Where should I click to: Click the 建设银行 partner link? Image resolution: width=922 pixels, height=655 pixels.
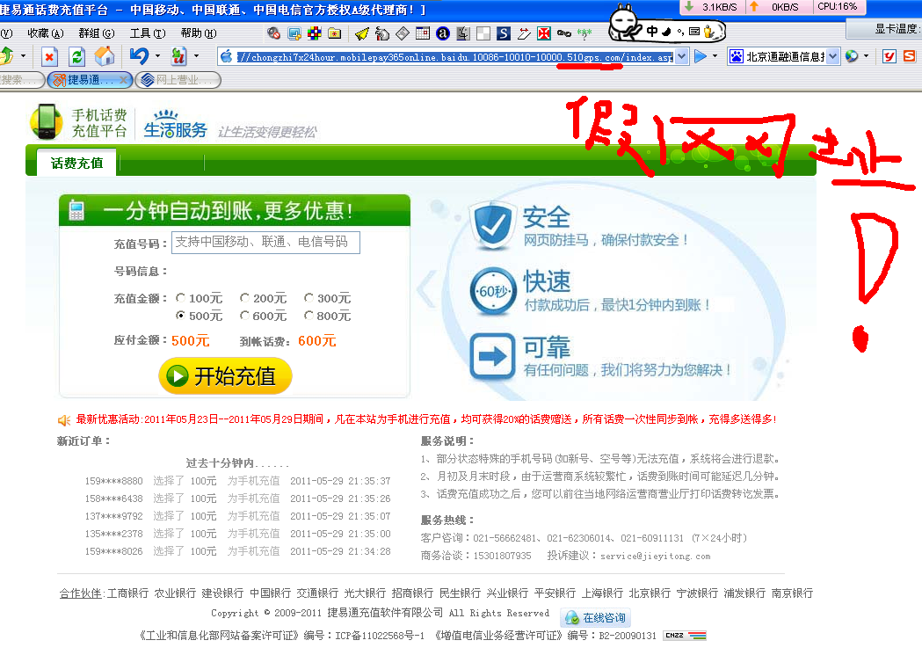[222, 593]
